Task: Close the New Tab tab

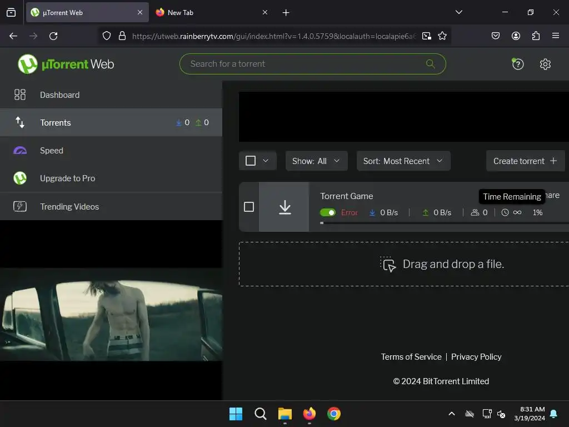Action: point(265,12)
